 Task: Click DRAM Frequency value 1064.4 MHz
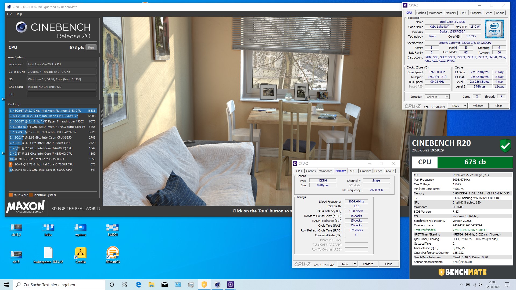(x=356, y=202)
